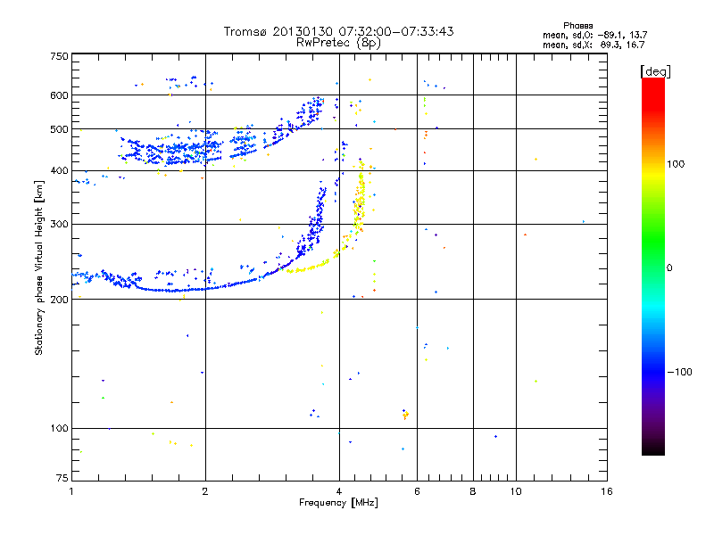Click the 'Frequency [MHz]' x-axis label
Image resolution: width=714 pixels, height=535 pixels.
[338, 503]
